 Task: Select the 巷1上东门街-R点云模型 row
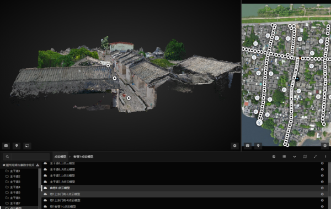[184, 200]
